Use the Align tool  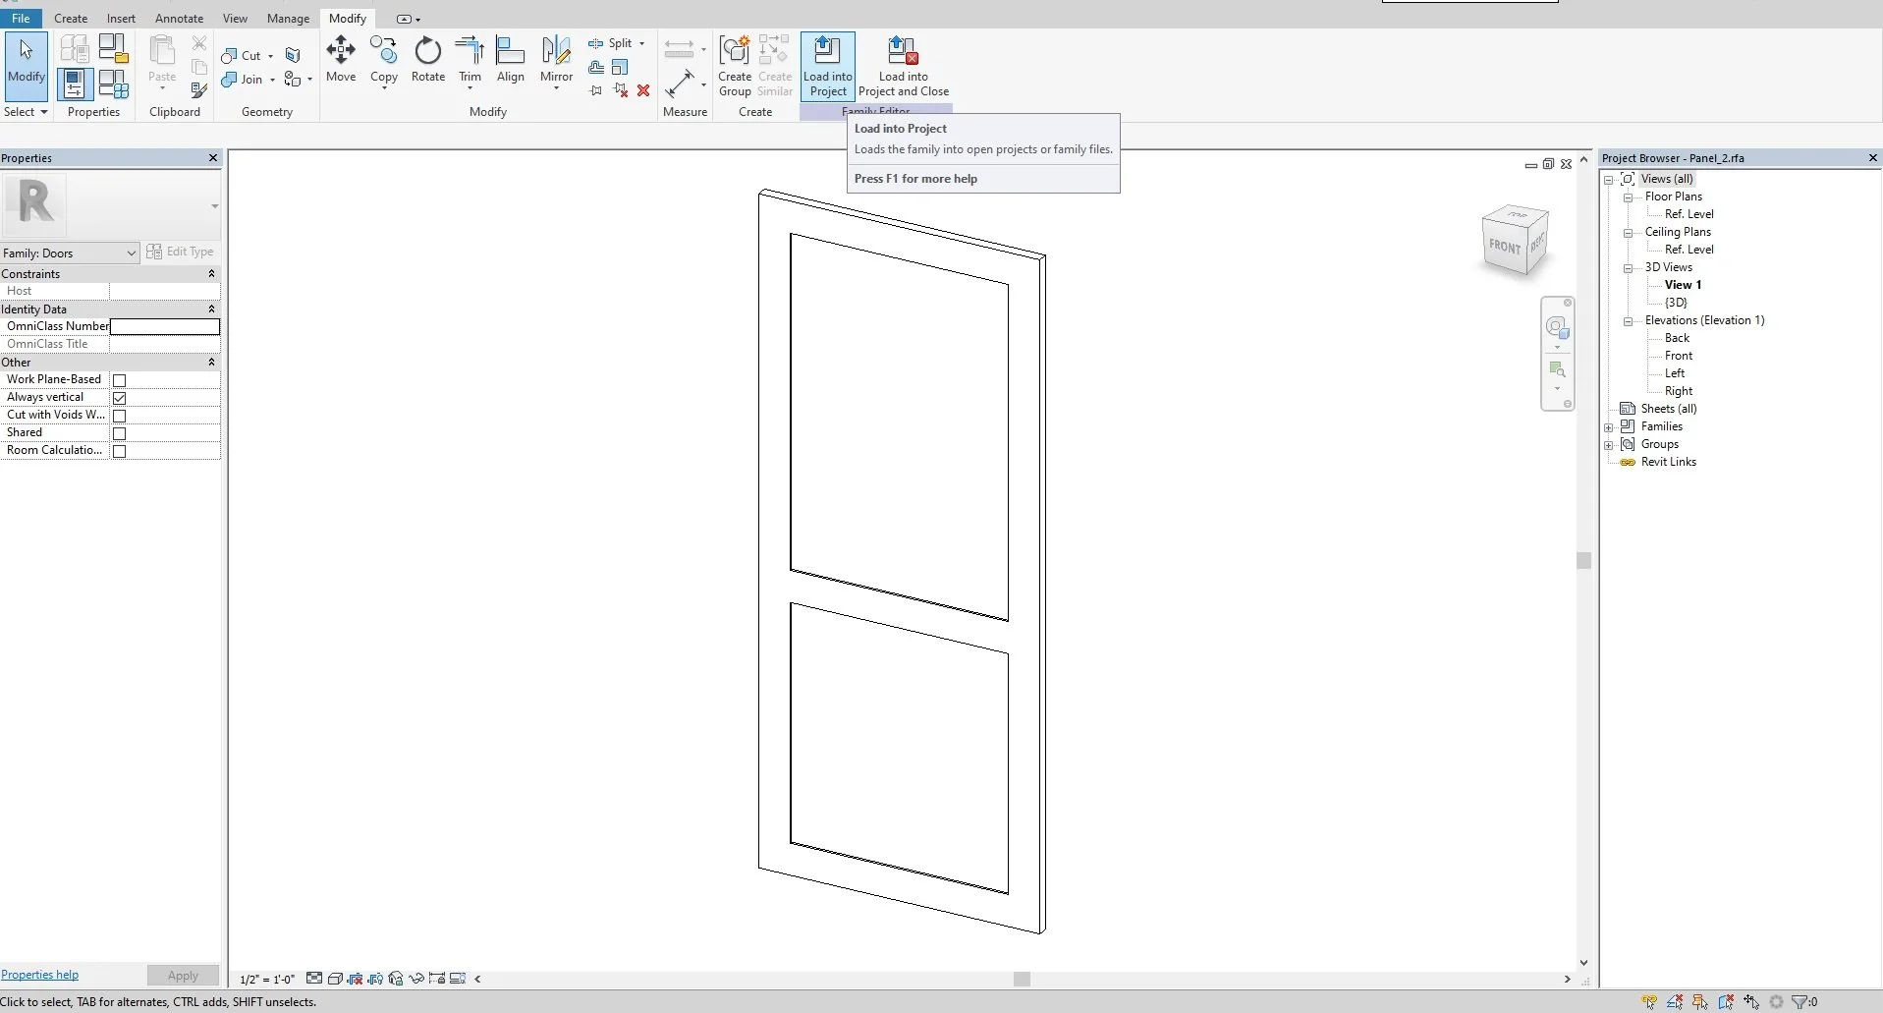coord(511,59)
